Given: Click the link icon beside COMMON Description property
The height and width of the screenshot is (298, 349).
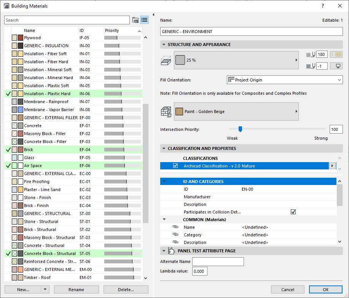Looking at the screenshot, I should point(175,242).
